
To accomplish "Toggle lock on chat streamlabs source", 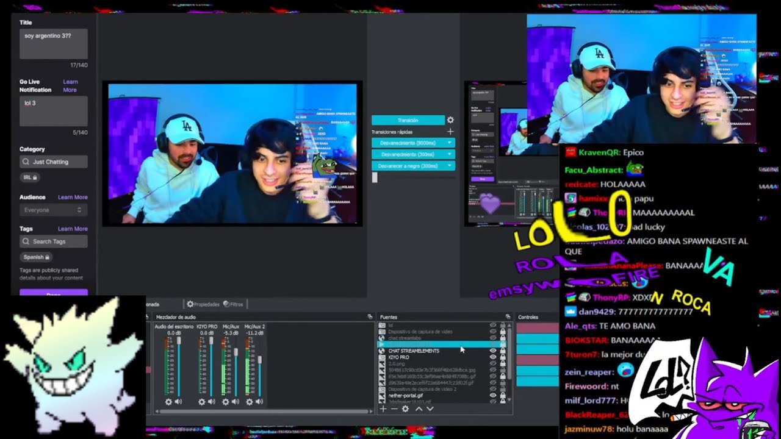I will [503, 338].
